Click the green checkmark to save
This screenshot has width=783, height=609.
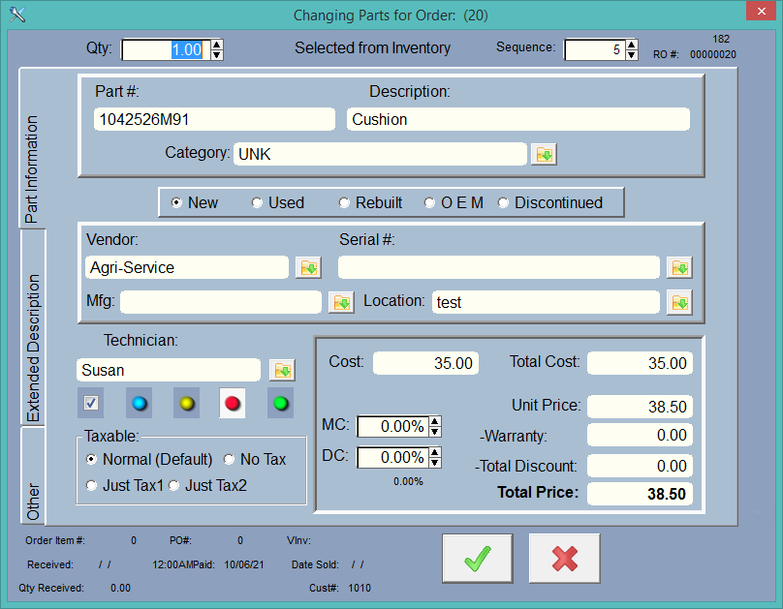pos(477,559)
